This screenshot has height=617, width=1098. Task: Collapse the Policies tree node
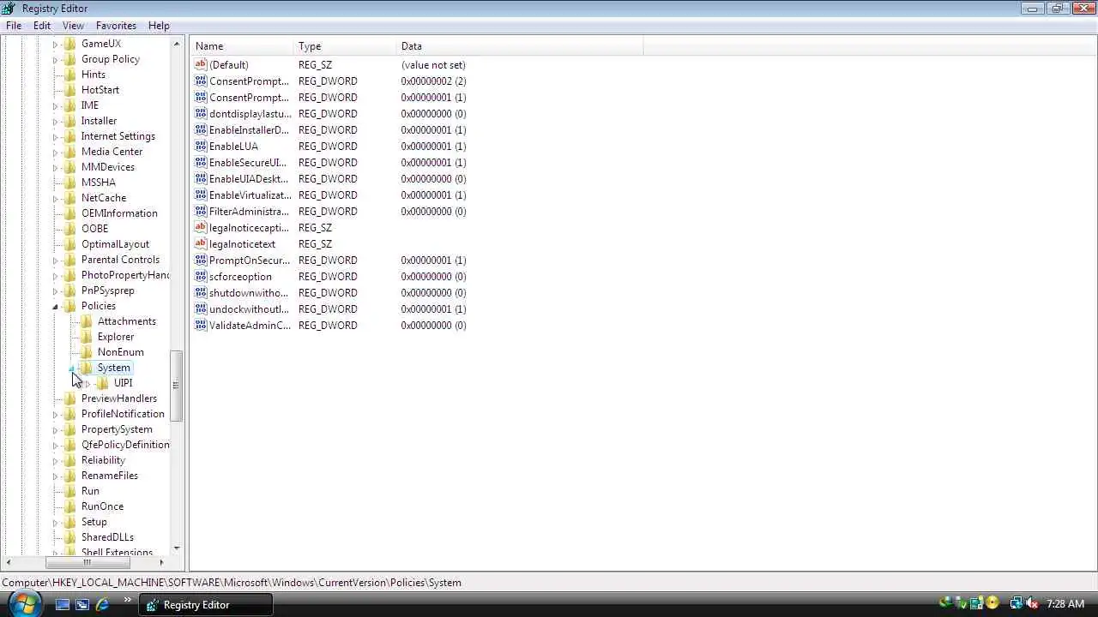click(x=55, y=306)
